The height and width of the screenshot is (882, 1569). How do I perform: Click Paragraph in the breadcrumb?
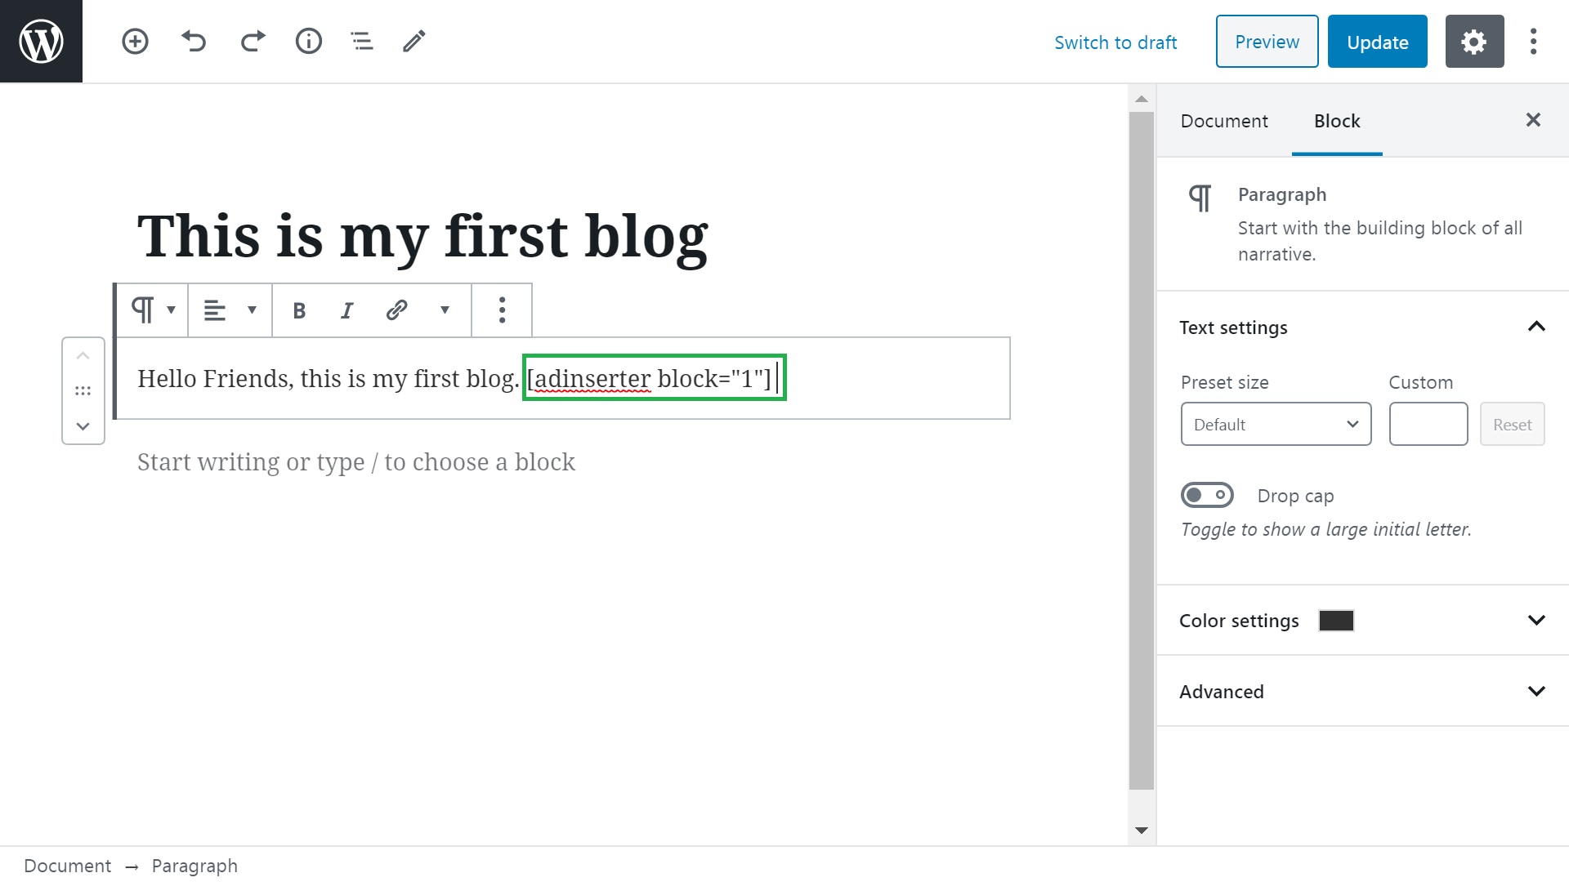tap(194, 866)
